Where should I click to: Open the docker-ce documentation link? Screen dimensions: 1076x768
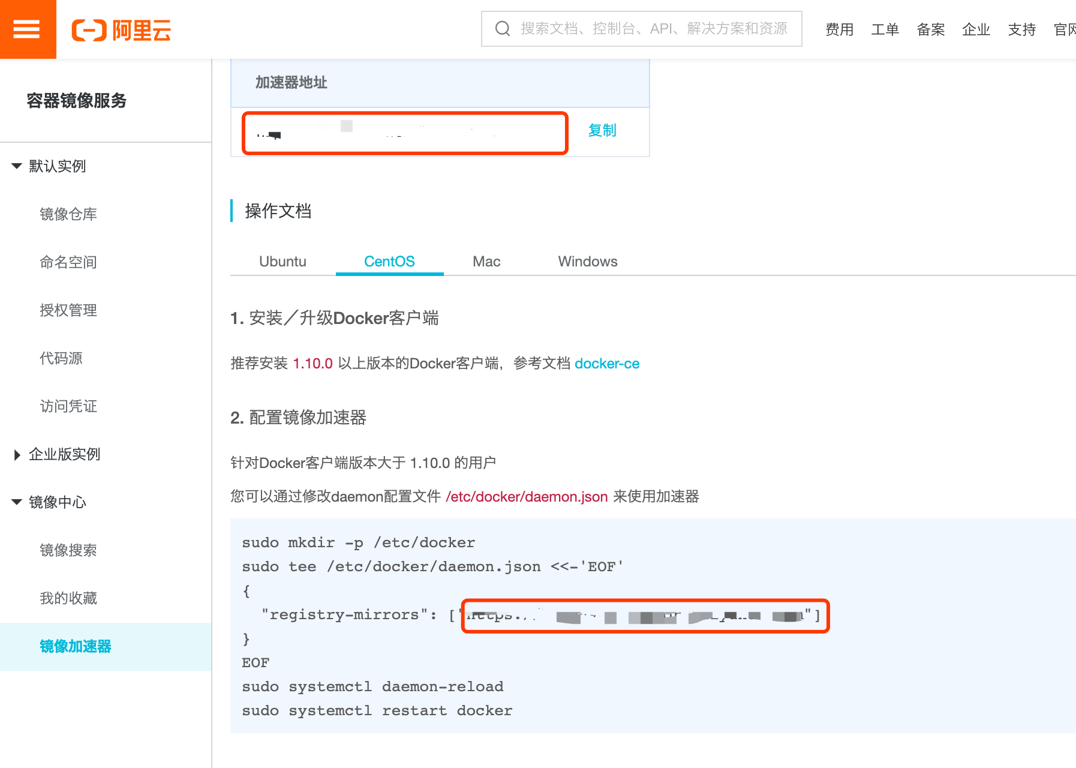(607, 363)
